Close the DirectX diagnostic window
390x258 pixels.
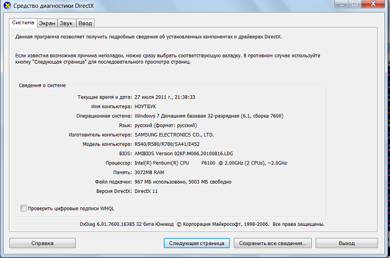coord(372,4)
